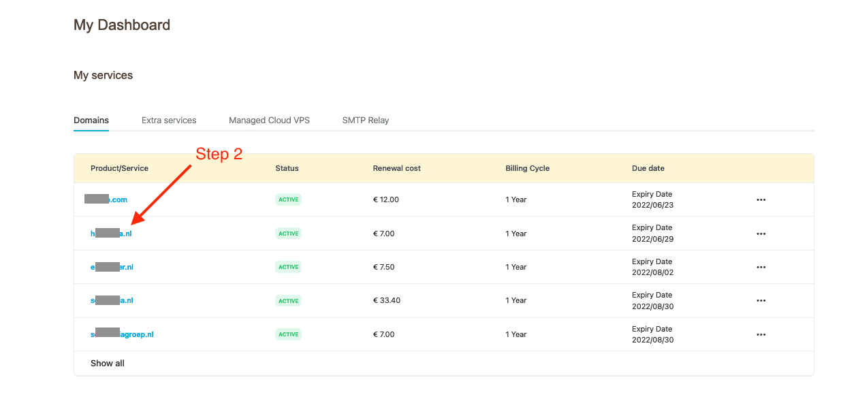Click the Due date column header
This screenshot has width=858, height=416.
[x=648, y=168]
